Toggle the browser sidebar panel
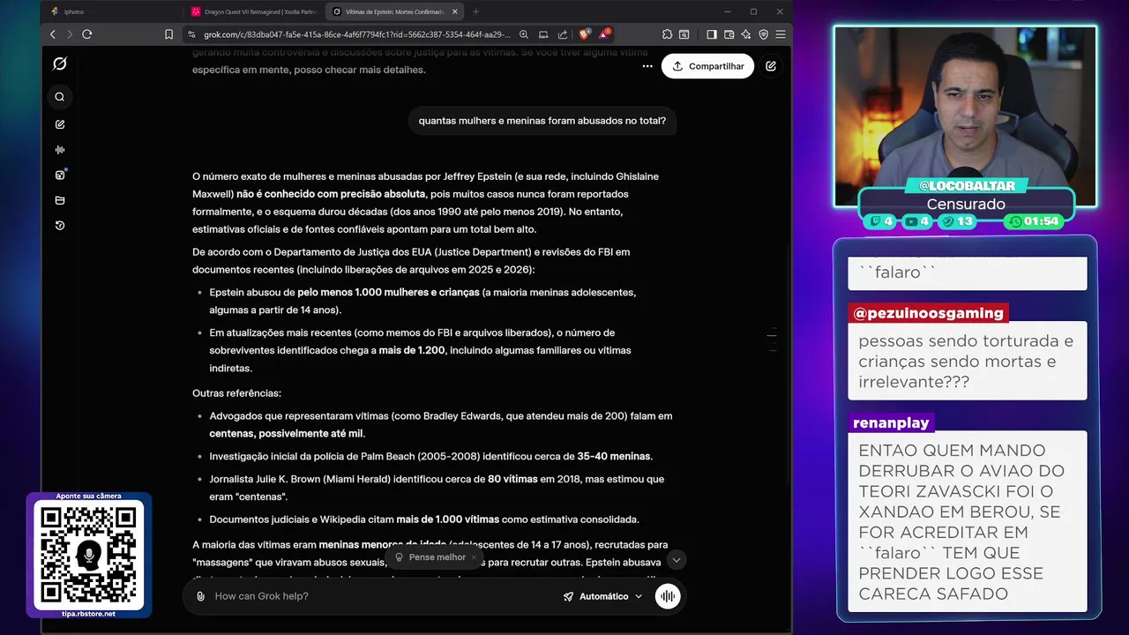This screenshot has height=635, width=1129. (x=712, y=34)
